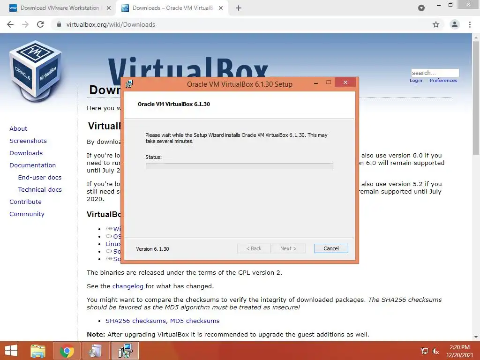480x360 pixels.
Task: Open Downloads in the sidebar
Action: (x=26, y=153)
